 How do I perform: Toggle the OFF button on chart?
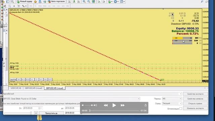pos(50,79)
